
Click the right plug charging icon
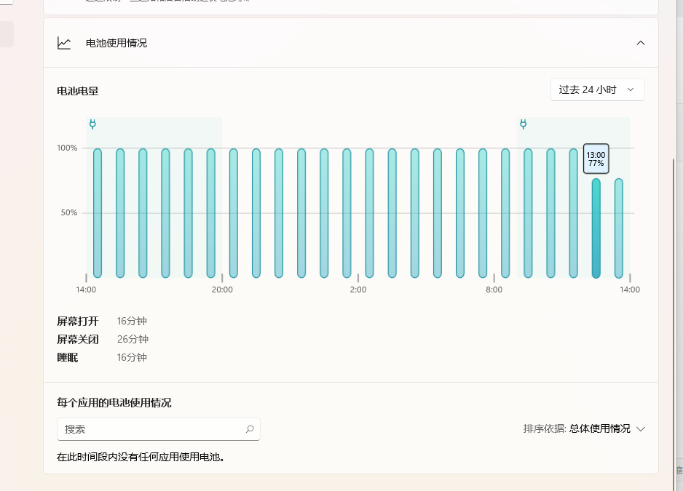pos(523,124)
